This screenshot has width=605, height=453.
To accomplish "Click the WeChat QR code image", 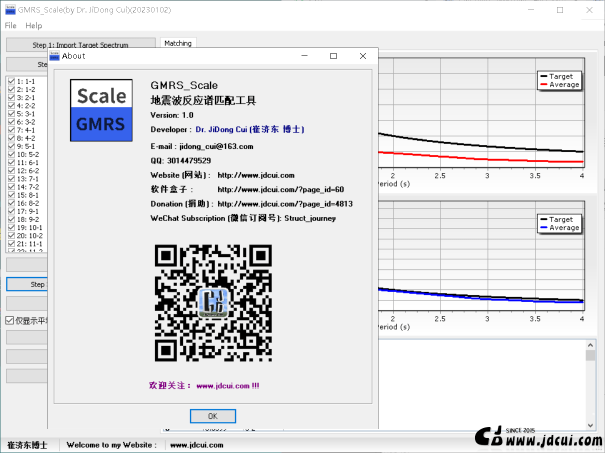I will (213, 303).
